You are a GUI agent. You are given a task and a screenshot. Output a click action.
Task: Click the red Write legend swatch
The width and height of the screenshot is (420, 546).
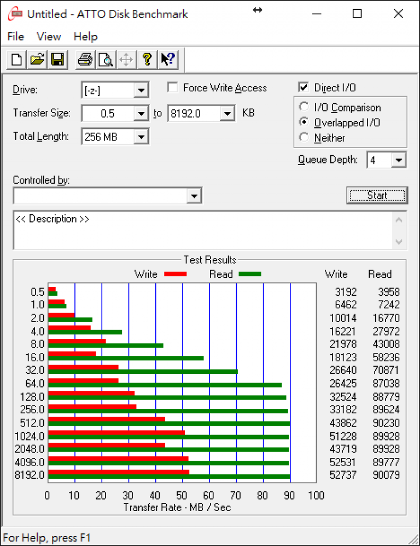(x=176, y=274)
